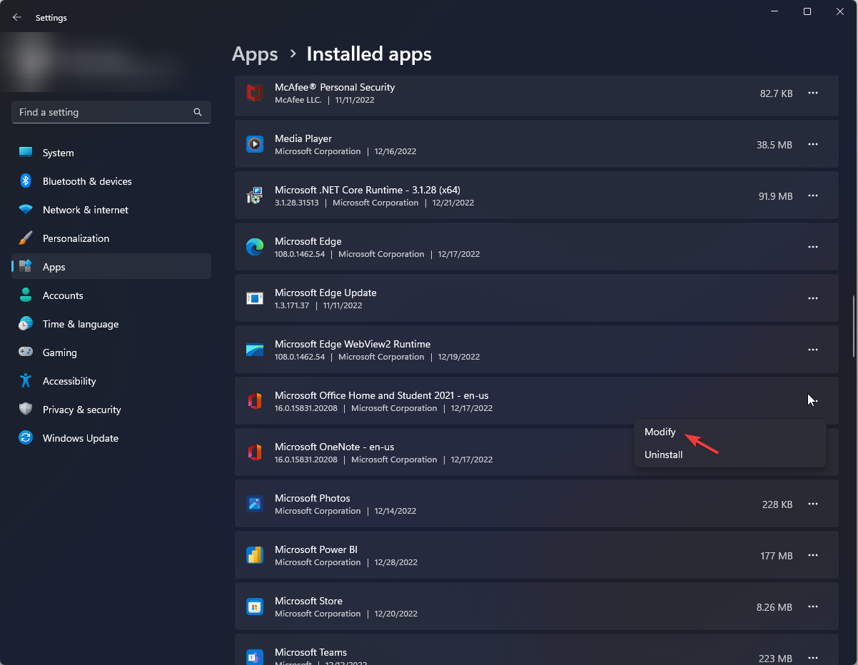The width and height of the screenshot is (858, 665).
Task: Click the Microsoft Edge app icon
Action: [255, 247]
